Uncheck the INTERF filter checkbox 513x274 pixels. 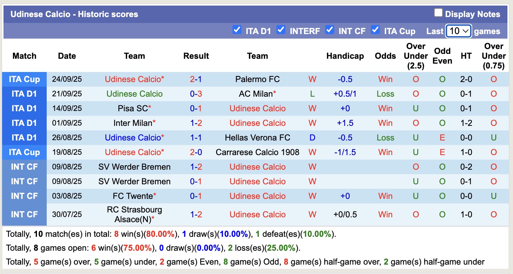(x=281, y=30)
